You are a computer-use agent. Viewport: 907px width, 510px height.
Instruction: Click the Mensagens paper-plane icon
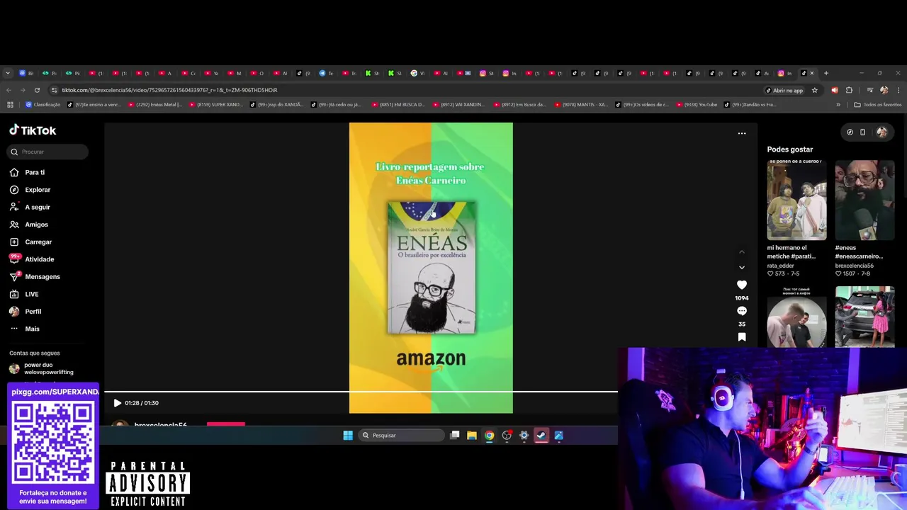click(x=14, y=276)
